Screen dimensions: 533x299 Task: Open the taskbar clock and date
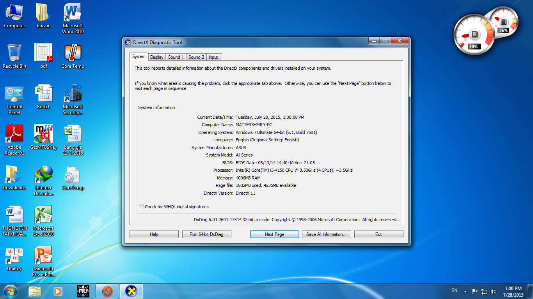pos(513,292)
